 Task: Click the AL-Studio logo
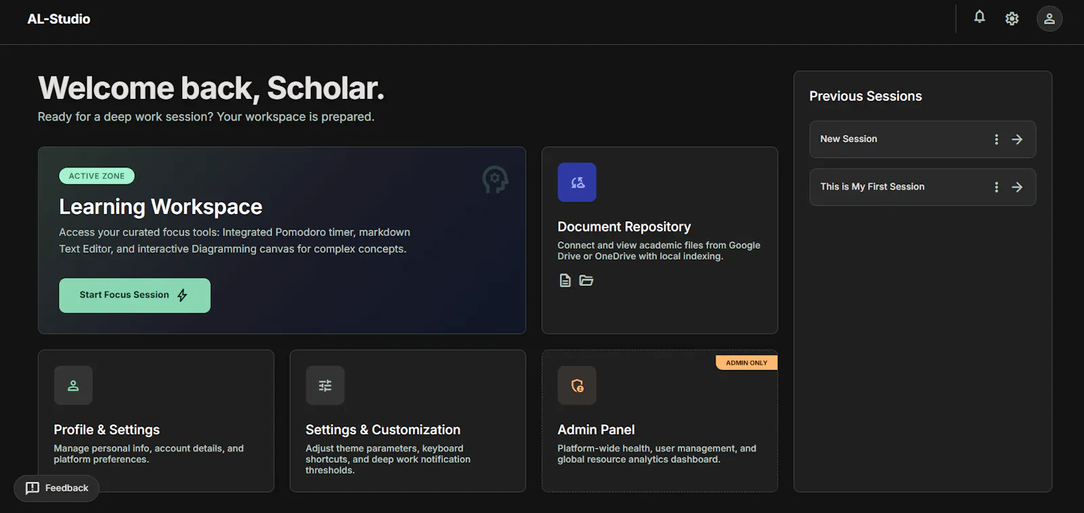click(x=59, y=19)
